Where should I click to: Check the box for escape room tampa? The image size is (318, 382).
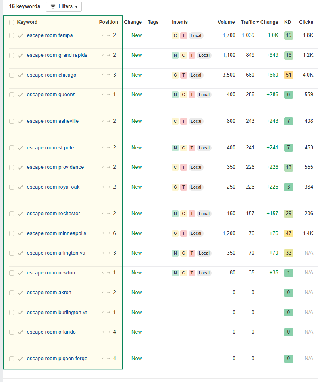click(x=12, y=36)
